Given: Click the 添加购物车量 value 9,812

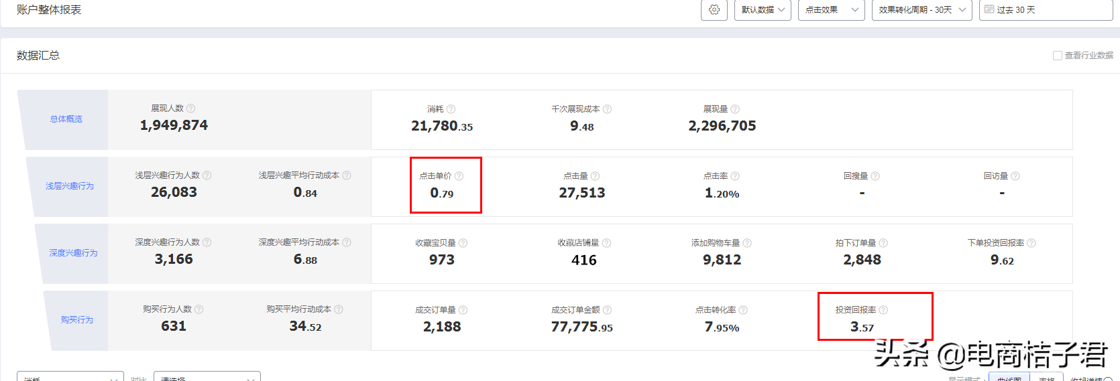Looking at the screenshot, I should click(722, 260).
